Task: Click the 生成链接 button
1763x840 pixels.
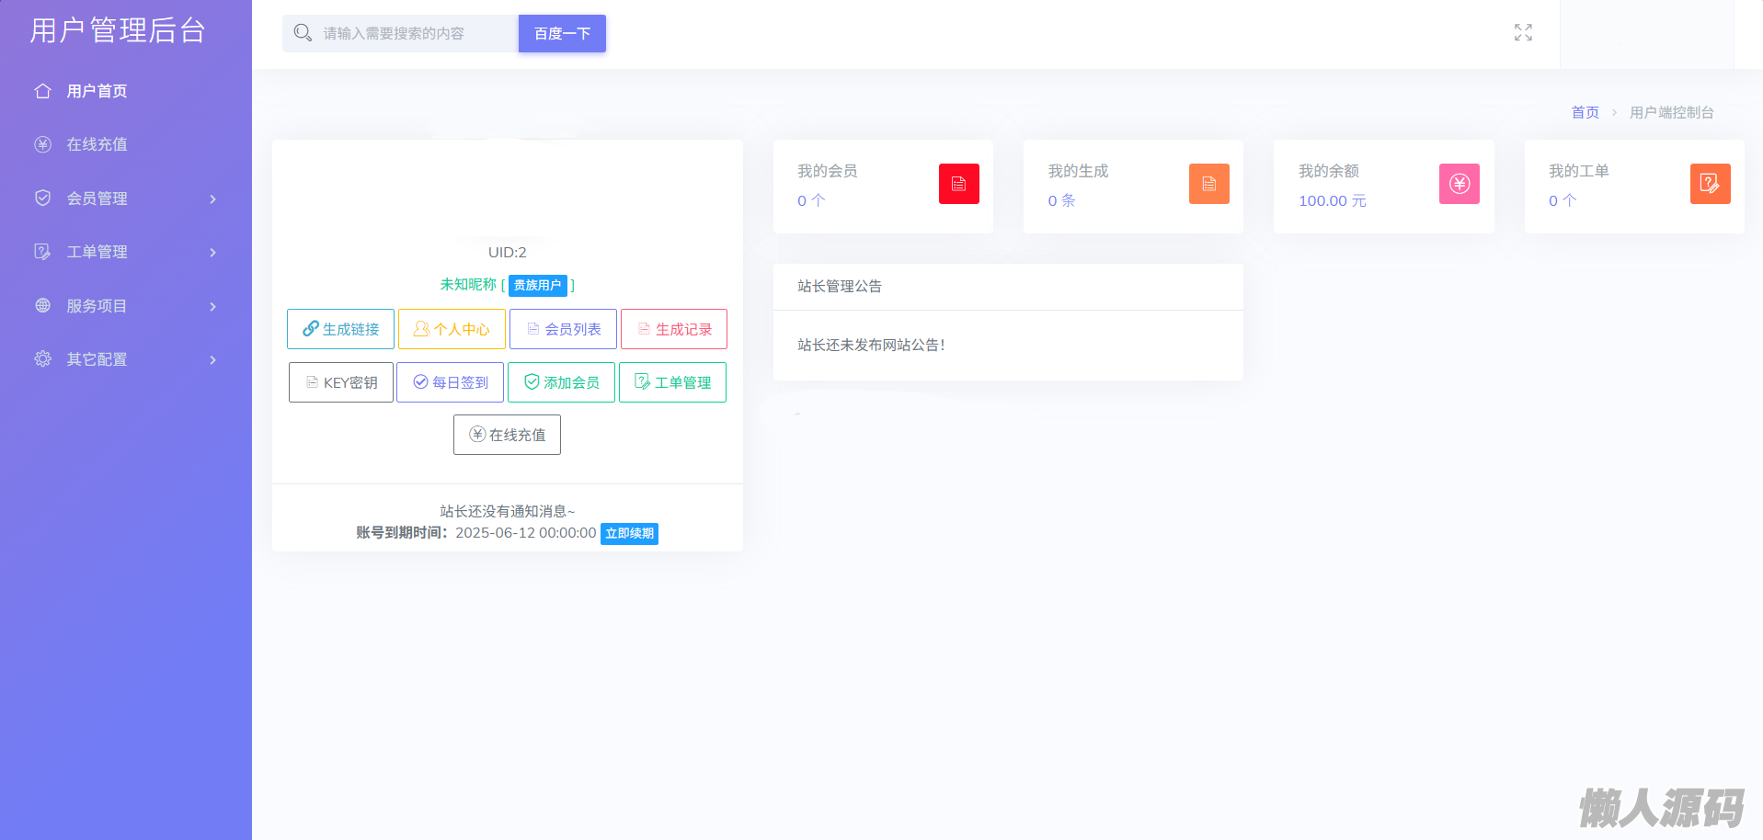Action: click(340, 329)
